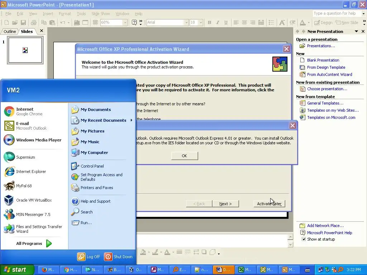Click the Insert Chart toolbar icon

point(77,23)
